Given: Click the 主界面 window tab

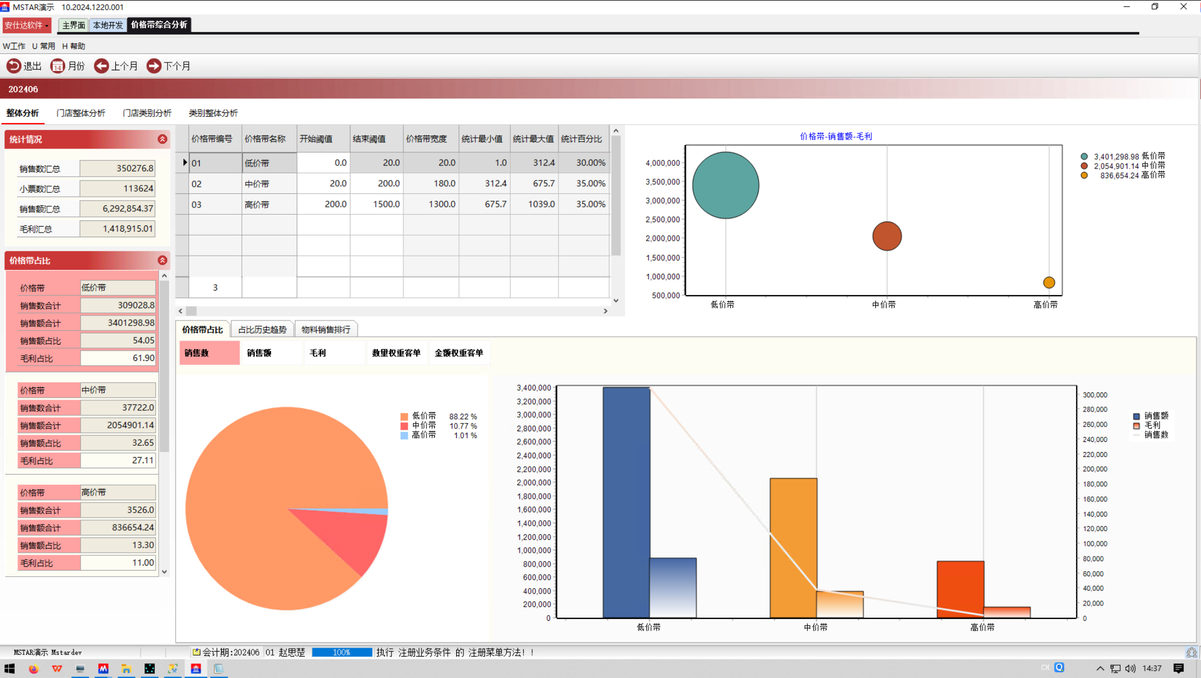Looking at the screenshot, I should [x=73, y=25].
